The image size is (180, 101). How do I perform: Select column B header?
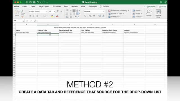(x=48, y=24)
